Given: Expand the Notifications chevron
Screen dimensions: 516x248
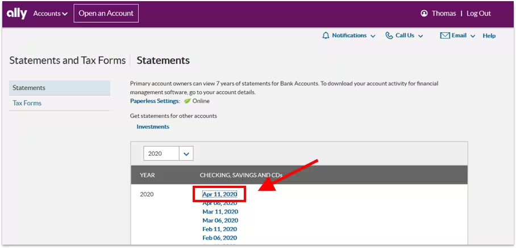Looking at the screenshot, I should (x=373, y=36).
